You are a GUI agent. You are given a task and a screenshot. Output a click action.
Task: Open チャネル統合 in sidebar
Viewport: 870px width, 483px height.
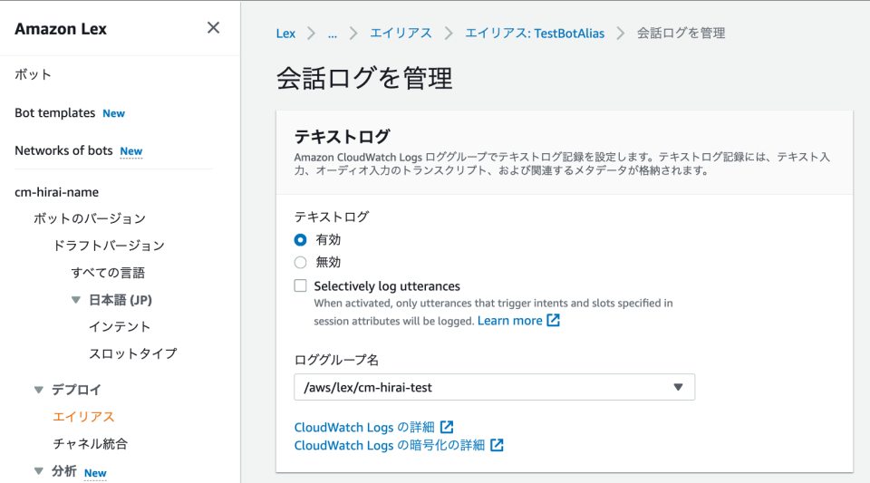pos(90,444)
